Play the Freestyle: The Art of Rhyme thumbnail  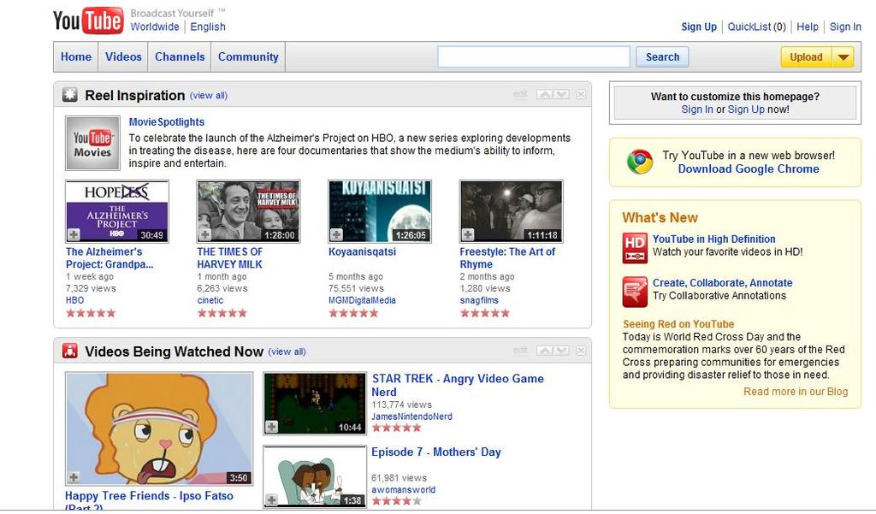click(x=511, y=211)
